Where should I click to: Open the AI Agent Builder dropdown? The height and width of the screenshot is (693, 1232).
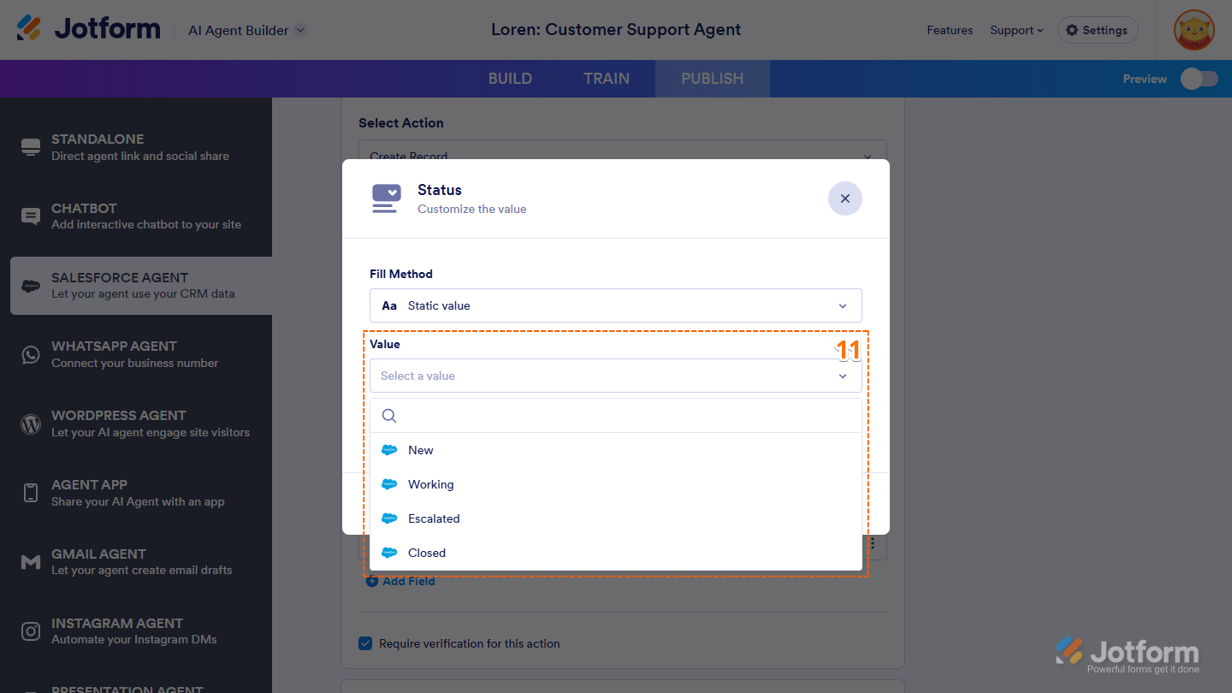tap(246, 28)
